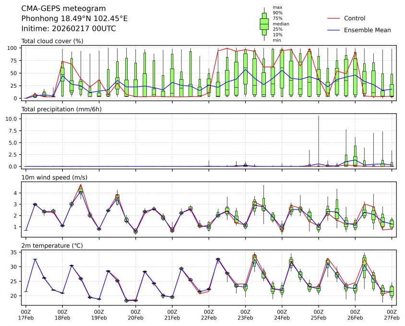Click the 100 tick on cloud cover axis
The width and height of the screenshot is (405, 326).
click(x=14, y=48)
